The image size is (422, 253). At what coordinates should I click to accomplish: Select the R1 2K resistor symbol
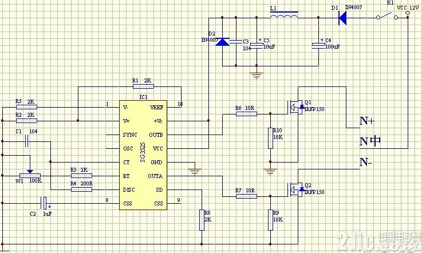[144, 86]
